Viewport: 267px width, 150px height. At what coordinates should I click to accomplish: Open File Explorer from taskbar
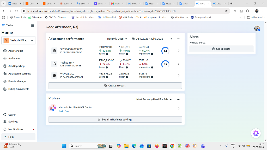click(x=126, y=146)
